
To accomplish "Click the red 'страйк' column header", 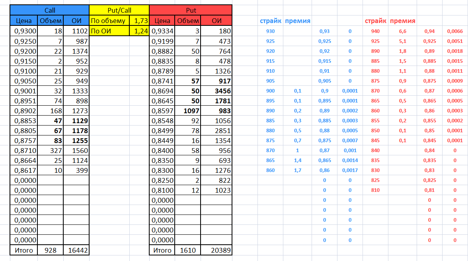I will coord(376,21).
